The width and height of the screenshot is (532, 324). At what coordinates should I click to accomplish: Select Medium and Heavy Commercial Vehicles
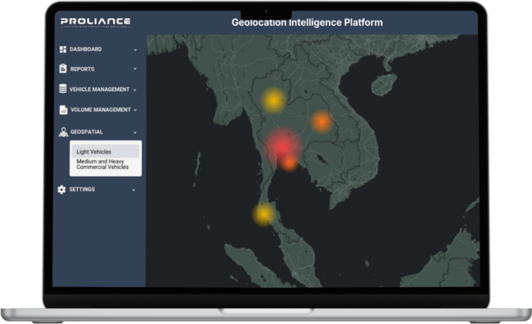click(103, 164)
